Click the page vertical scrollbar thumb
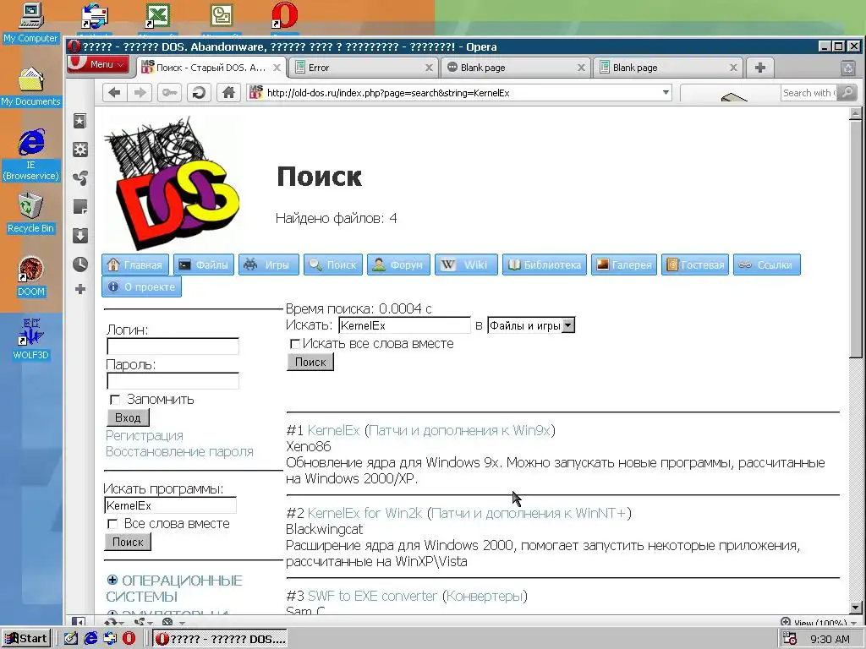 point(855,238)
